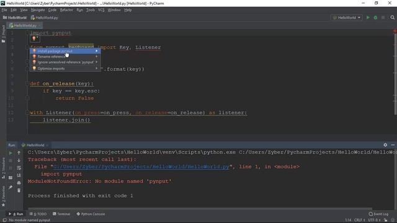Open the TODO tool window
This screenshot has height=223, width=397.
tap(38, 214)
